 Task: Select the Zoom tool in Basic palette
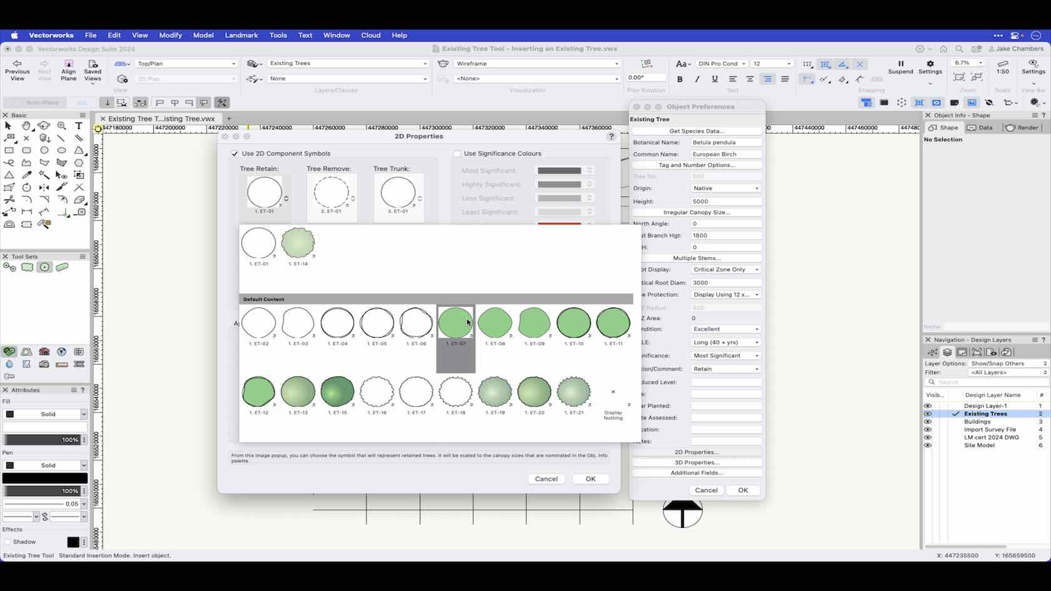(x=61, y=126)
